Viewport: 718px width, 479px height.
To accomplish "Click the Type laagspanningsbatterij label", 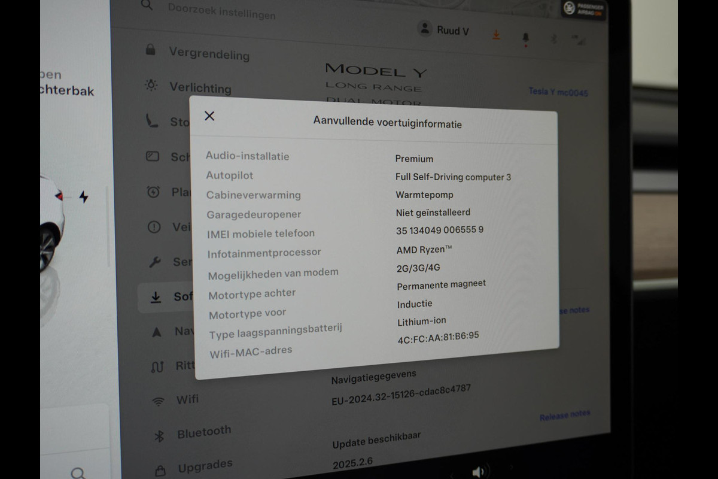I will click(276, 332).
